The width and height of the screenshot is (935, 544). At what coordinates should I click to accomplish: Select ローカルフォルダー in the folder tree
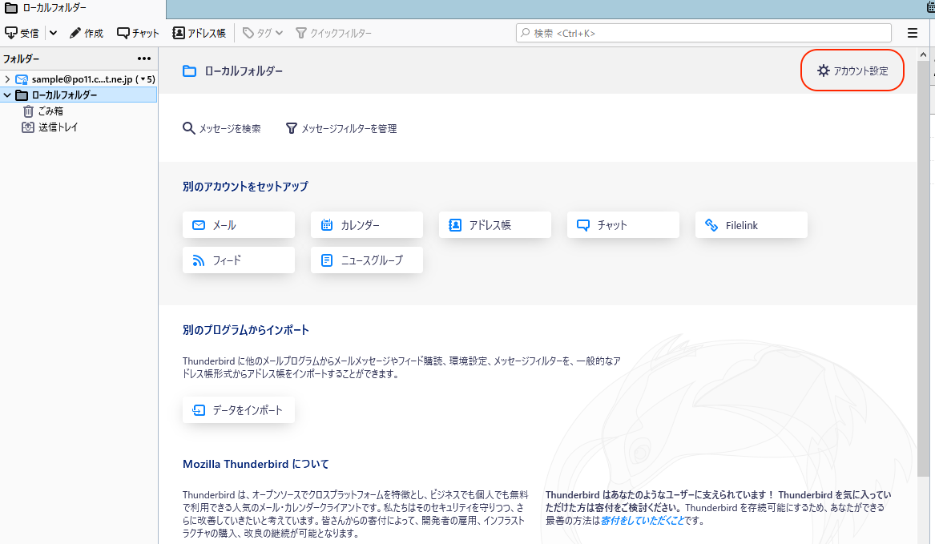(x=79, y=95)
